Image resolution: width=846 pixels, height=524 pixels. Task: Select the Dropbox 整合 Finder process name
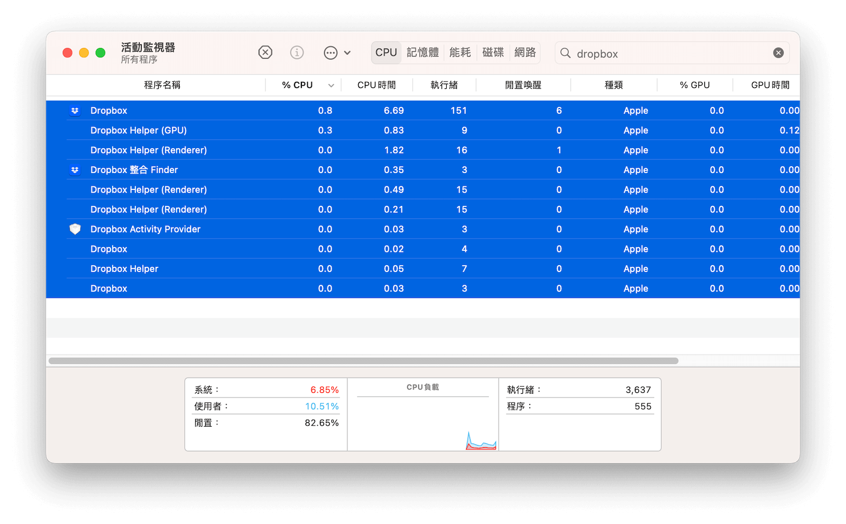point(134,170)
